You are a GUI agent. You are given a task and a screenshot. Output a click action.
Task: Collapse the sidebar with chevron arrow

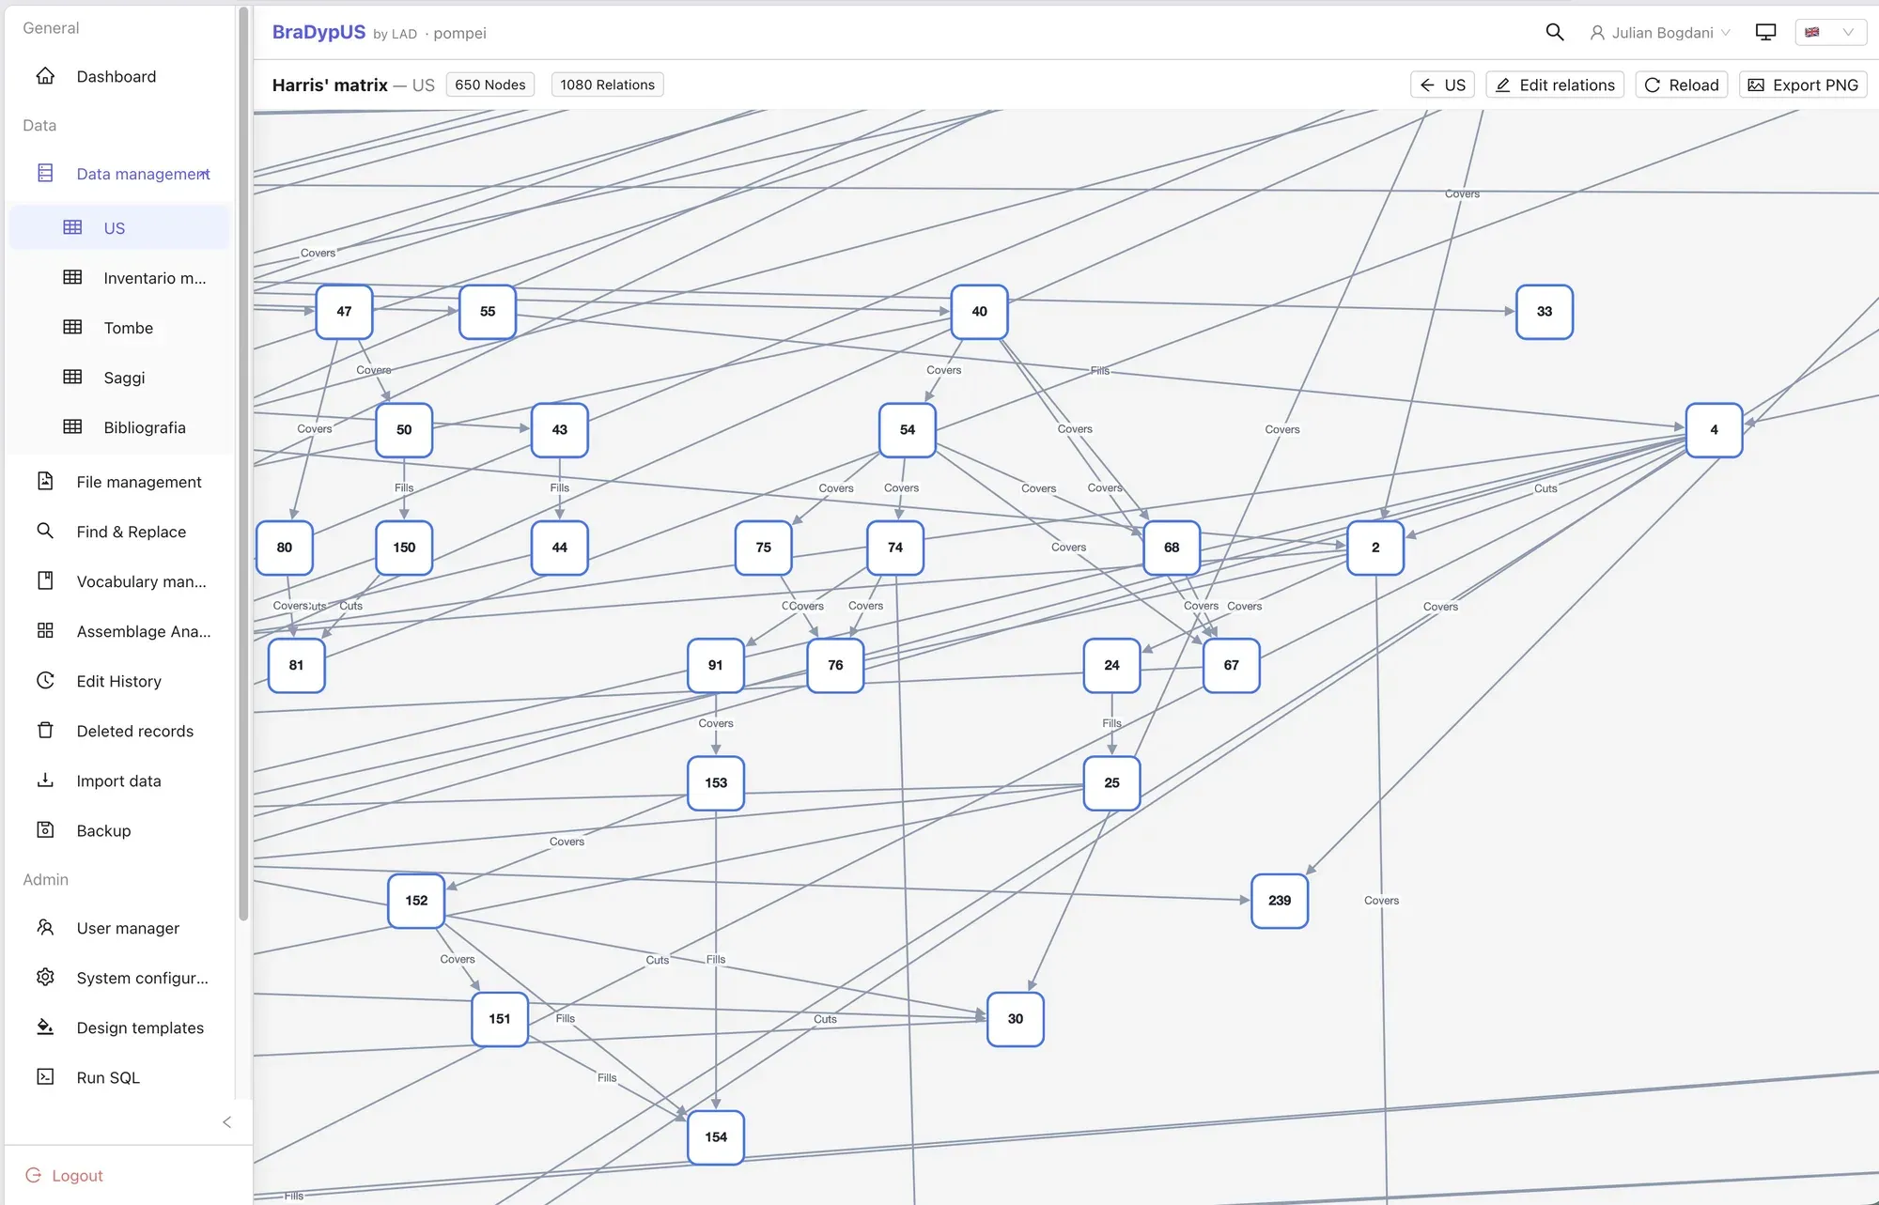(x=226, y=1122)
